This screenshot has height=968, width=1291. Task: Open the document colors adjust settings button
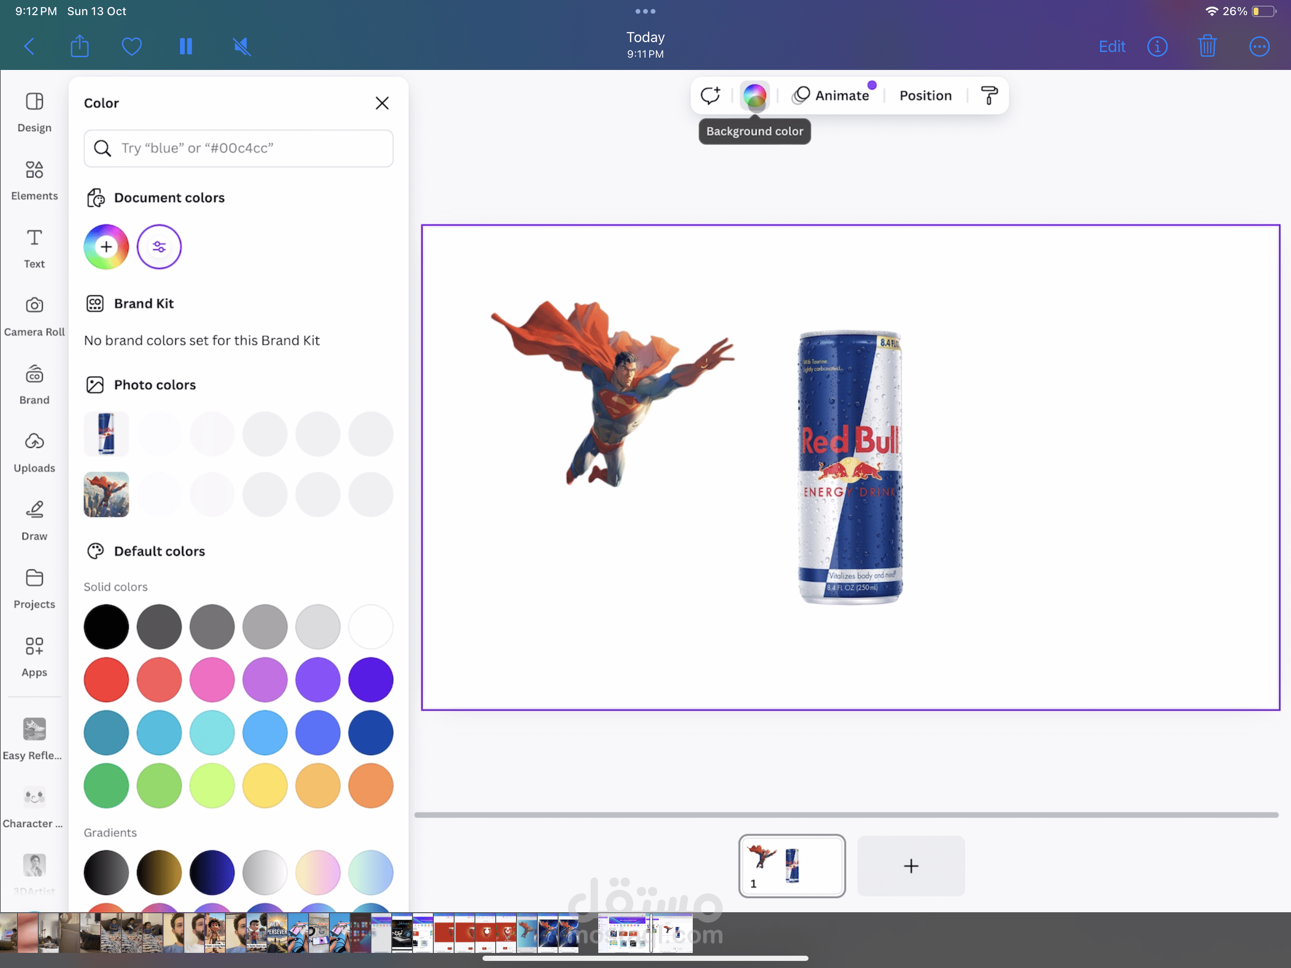point(159,246)
